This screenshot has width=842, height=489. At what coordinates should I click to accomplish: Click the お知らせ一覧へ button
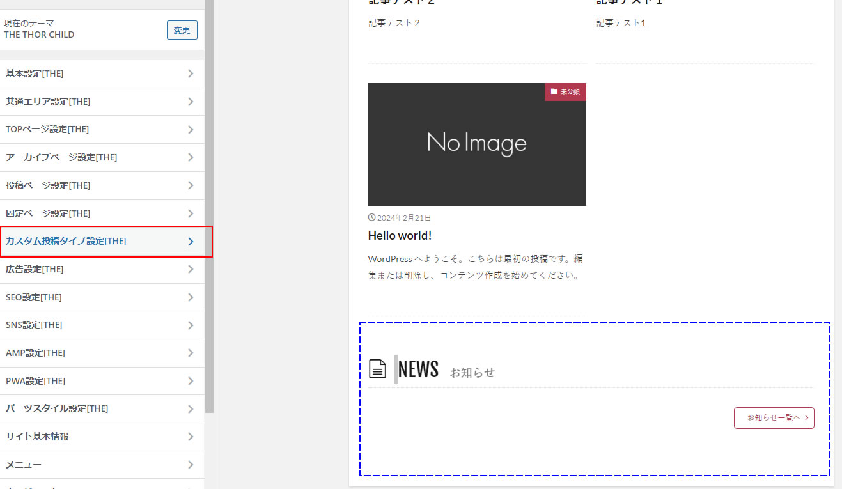point(774,418)
